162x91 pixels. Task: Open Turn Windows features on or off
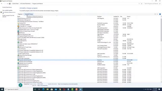coord(9,13)
